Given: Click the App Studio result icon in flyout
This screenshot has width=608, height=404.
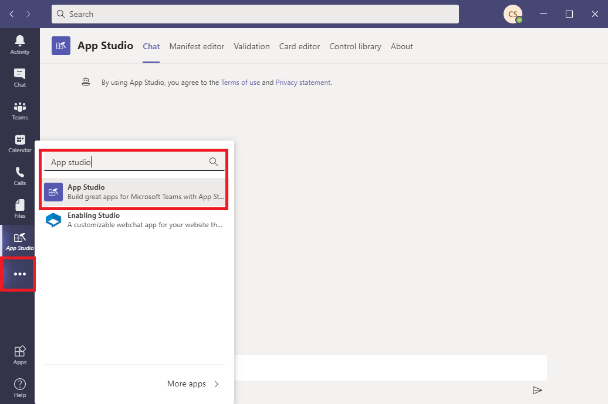Looking at the screenshot, I should click(53, 192).
